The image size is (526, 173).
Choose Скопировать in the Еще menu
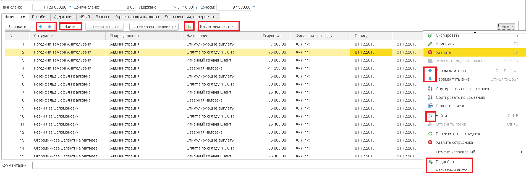coord(475,36)
